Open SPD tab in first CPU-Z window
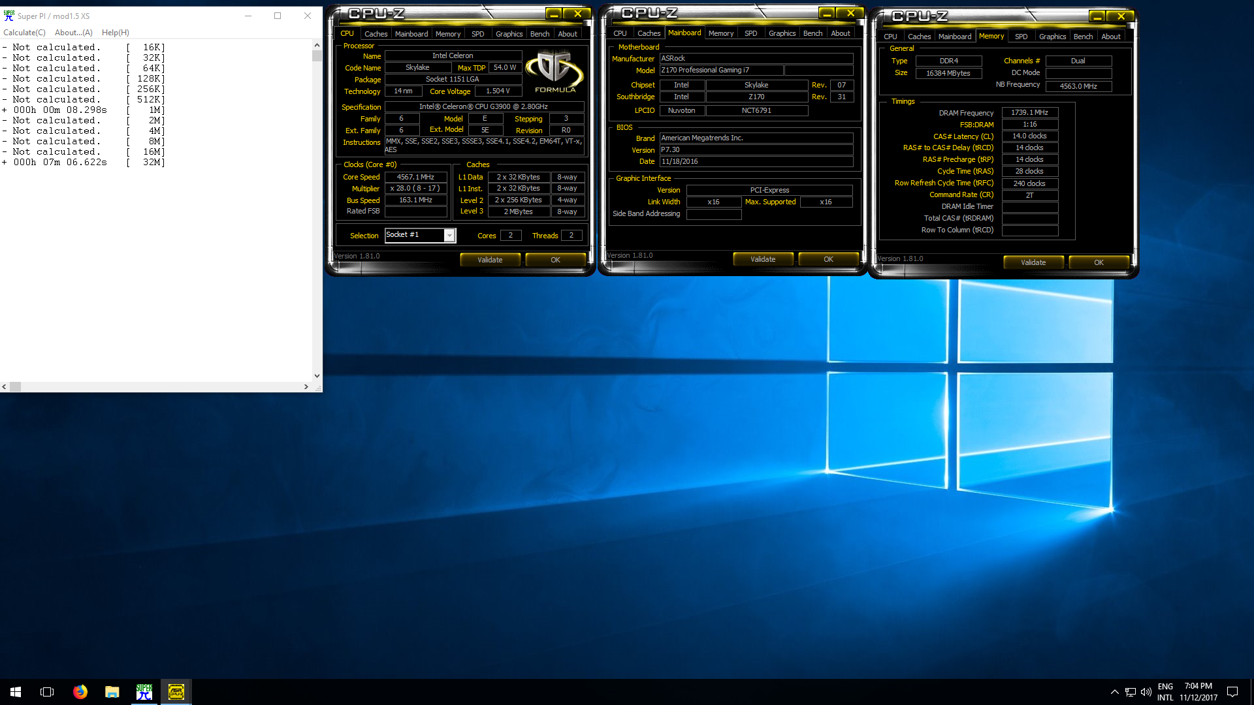The width and height of the screenshot is (1254, 705). (478, 34)
